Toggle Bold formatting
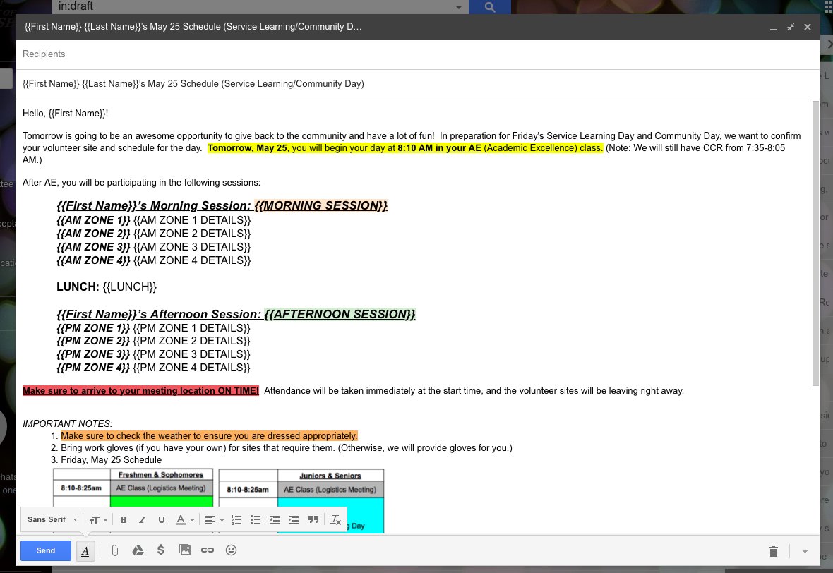 coord(124,520)
